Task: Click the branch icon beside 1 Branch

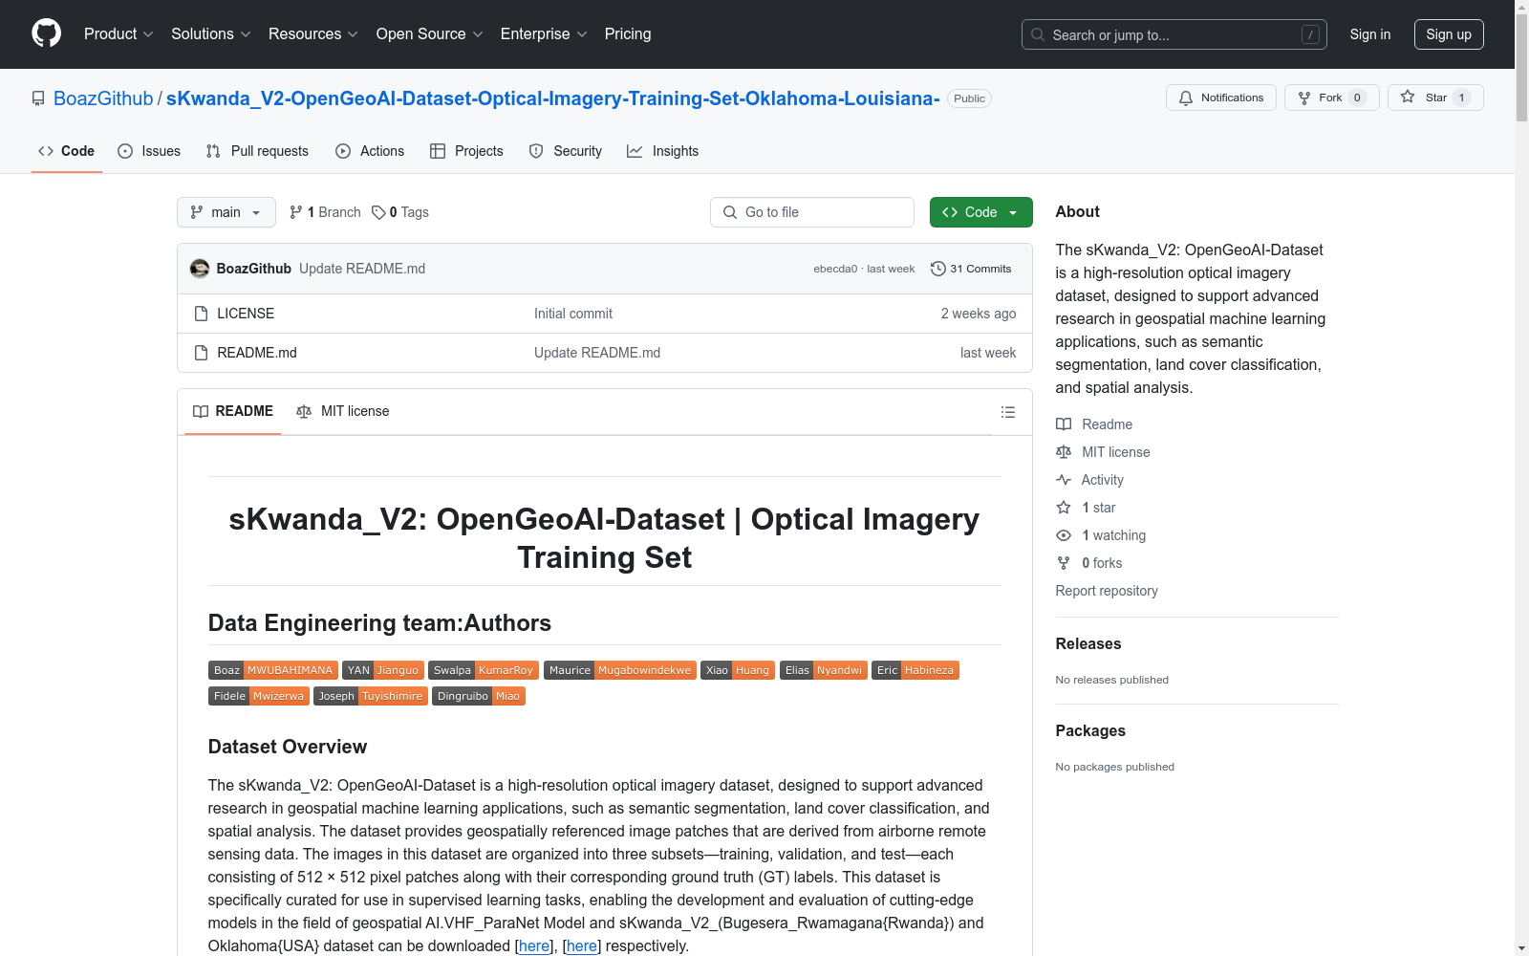Action: pos(296,212)
